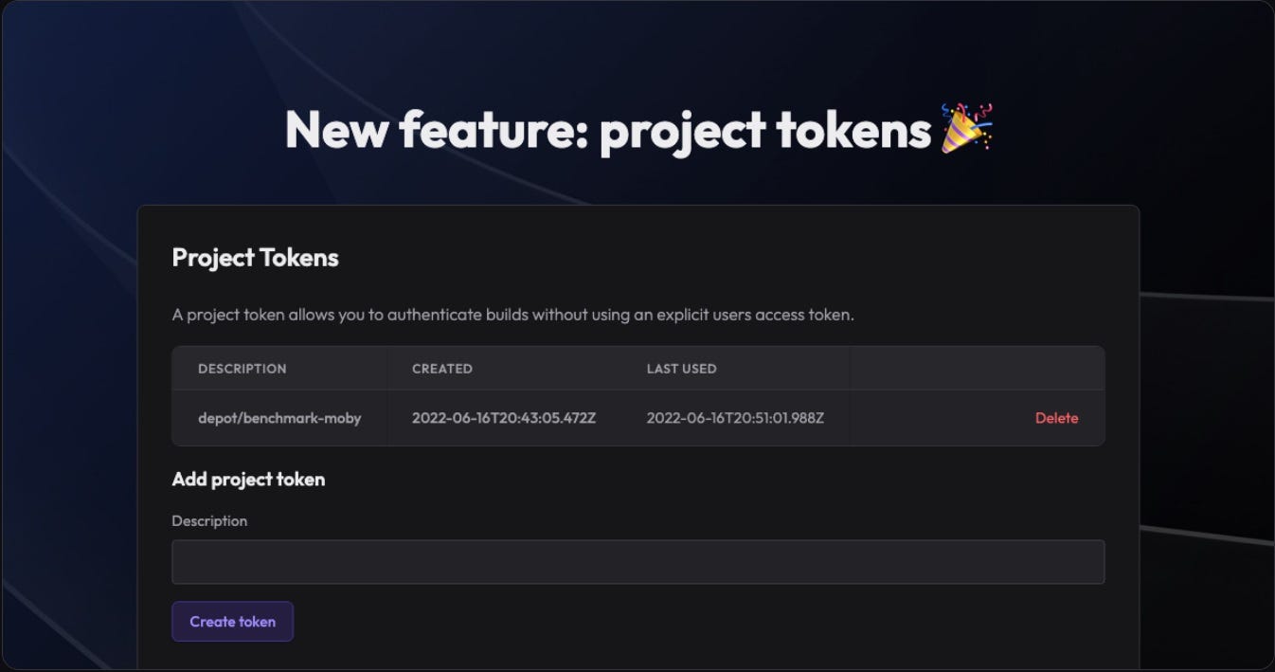Click the Add project token heading

pos(248,480)
